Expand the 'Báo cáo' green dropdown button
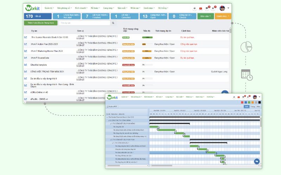Image resolution: width=281 pixels, height=175 pixels. [x=205, y=16]
